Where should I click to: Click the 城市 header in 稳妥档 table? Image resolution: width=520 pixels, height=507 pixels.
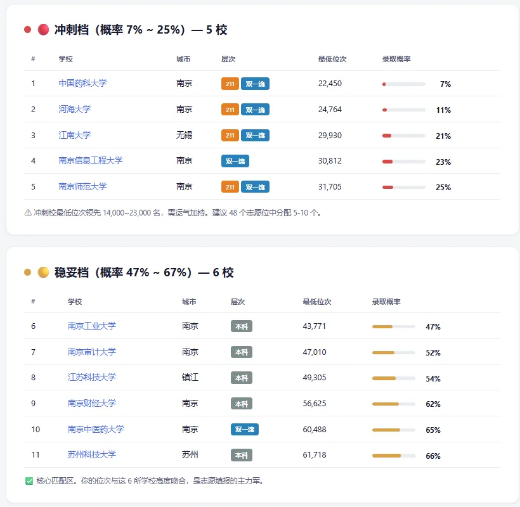click(x=189, y=302)
